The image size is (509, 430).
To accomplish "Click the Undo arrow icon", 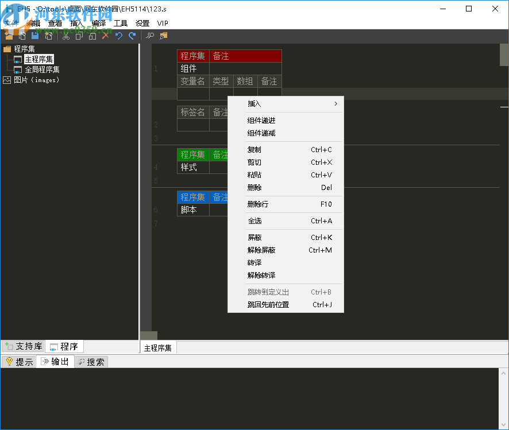I will (119, 35).
